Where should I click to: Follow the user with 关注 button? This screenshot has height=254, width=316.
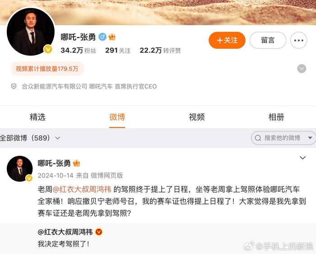point(227,40)
